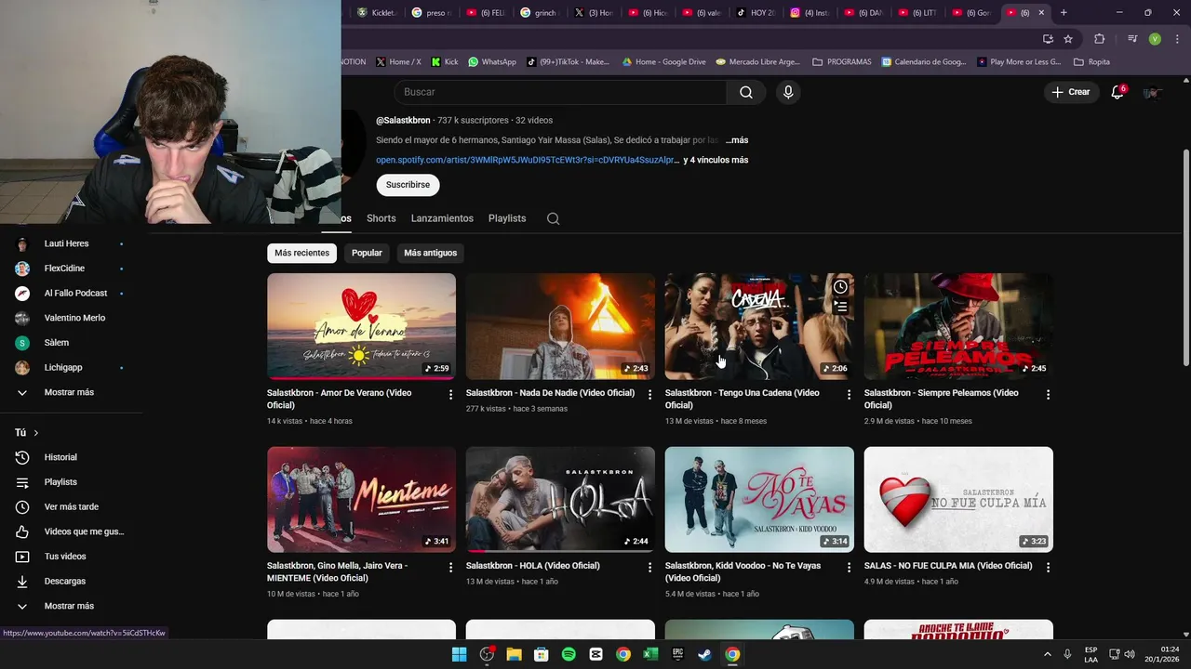Open options menu for MIENTEME video
The width and height of the screenshot is (1191, 669).
click(450, 568)
